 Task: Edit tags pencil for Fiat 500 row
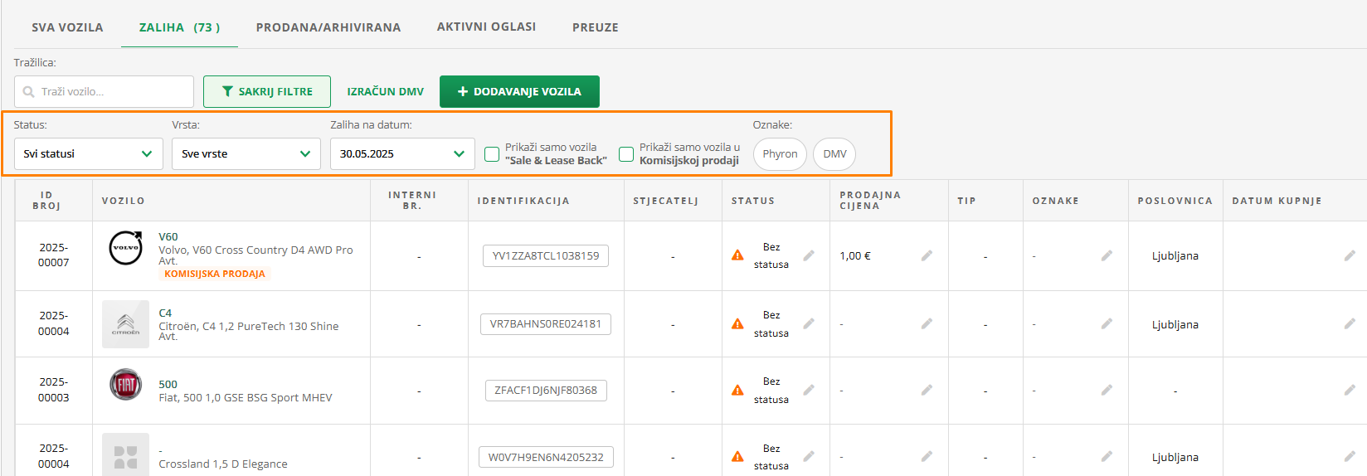1107,390
